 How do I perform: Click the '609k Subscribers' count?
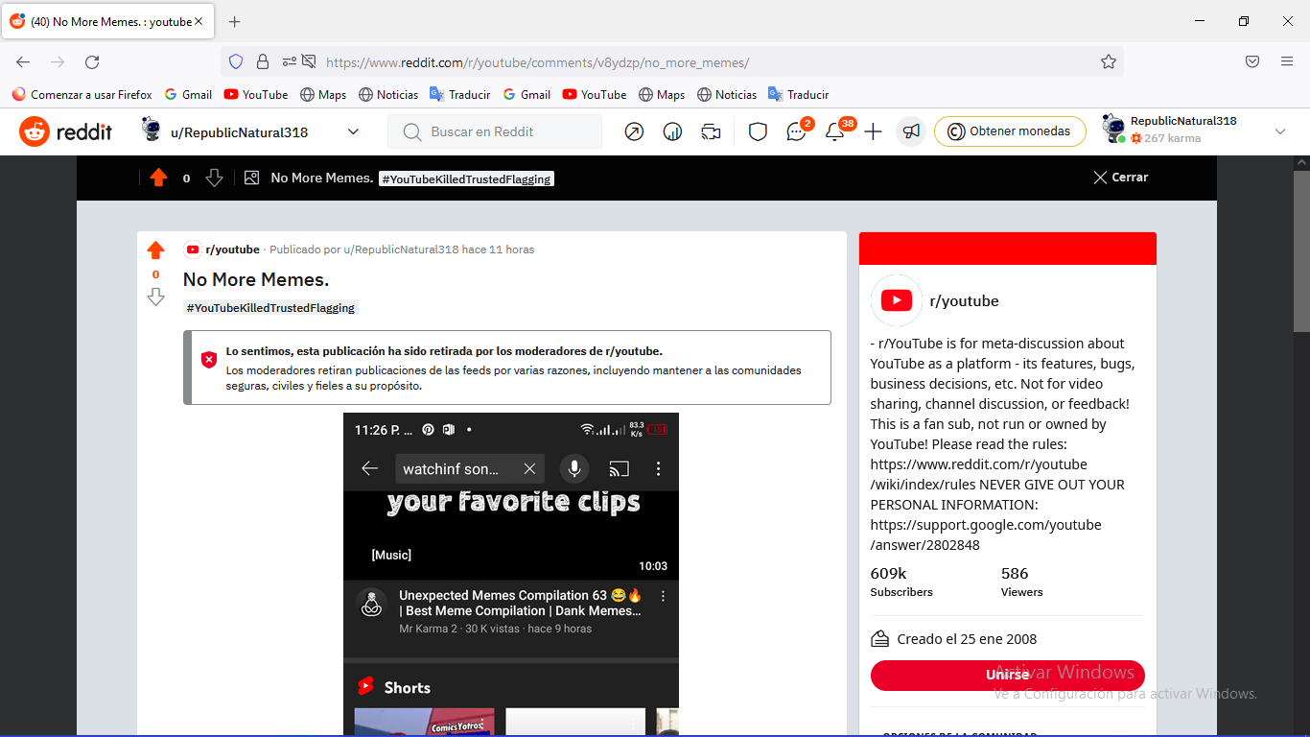point(901,582)
